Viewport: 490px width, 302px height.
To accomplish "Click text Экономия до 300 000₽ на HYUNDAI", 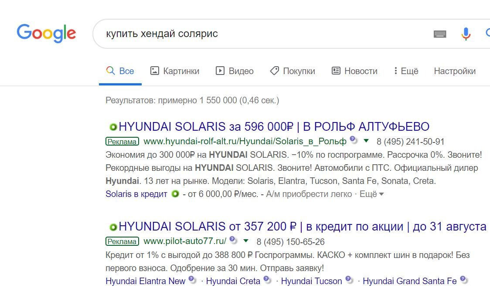I will pyautogui.click(x=177, y=155).
